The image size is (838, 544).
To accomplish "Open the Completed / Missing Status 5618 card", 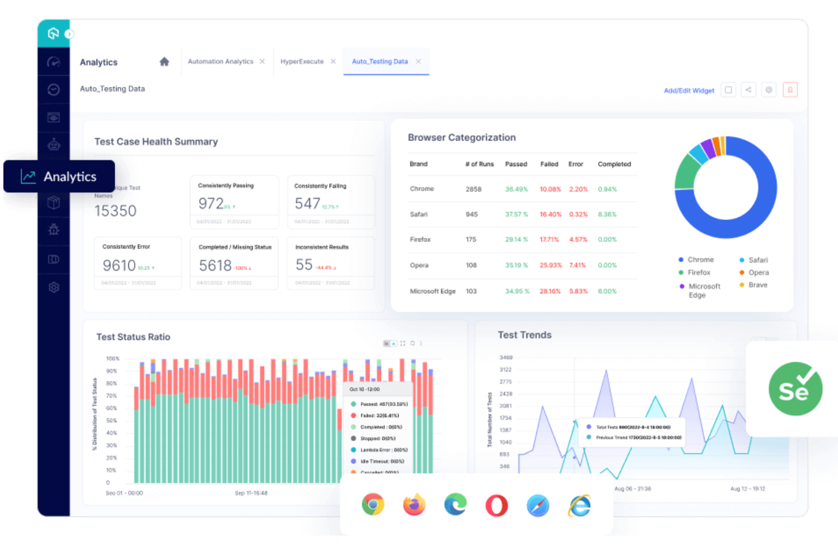I will 234,263.
